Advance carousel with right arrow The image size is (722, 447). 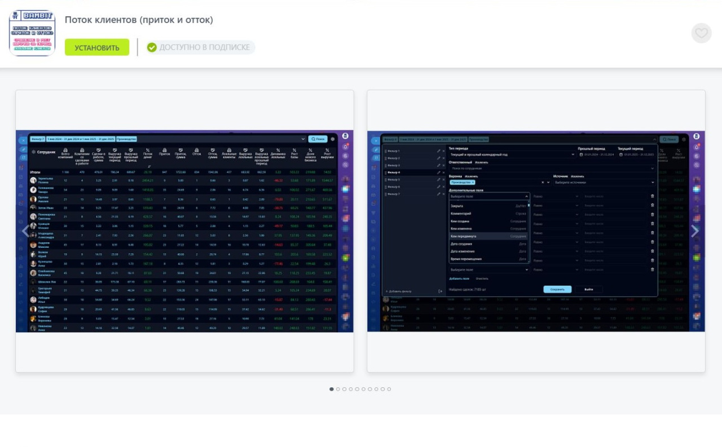(695, 231)
